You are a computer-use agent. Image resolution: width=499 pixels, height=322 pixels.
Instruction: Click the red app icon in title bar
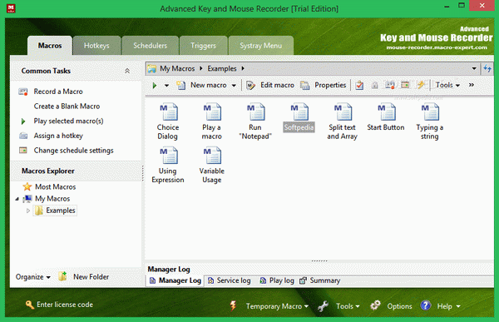(11, 8)
